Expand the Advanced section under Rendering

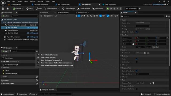pos(121,65)
